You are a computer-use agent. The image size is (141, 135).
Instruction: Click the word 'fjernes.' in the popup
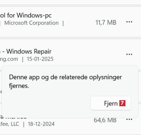click(x=19, y=86)
